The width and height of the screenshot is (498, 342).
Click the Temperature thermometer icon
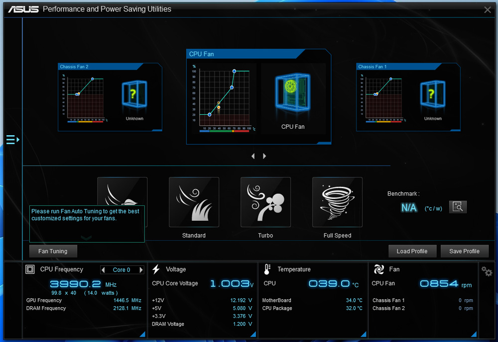(267, 269)
